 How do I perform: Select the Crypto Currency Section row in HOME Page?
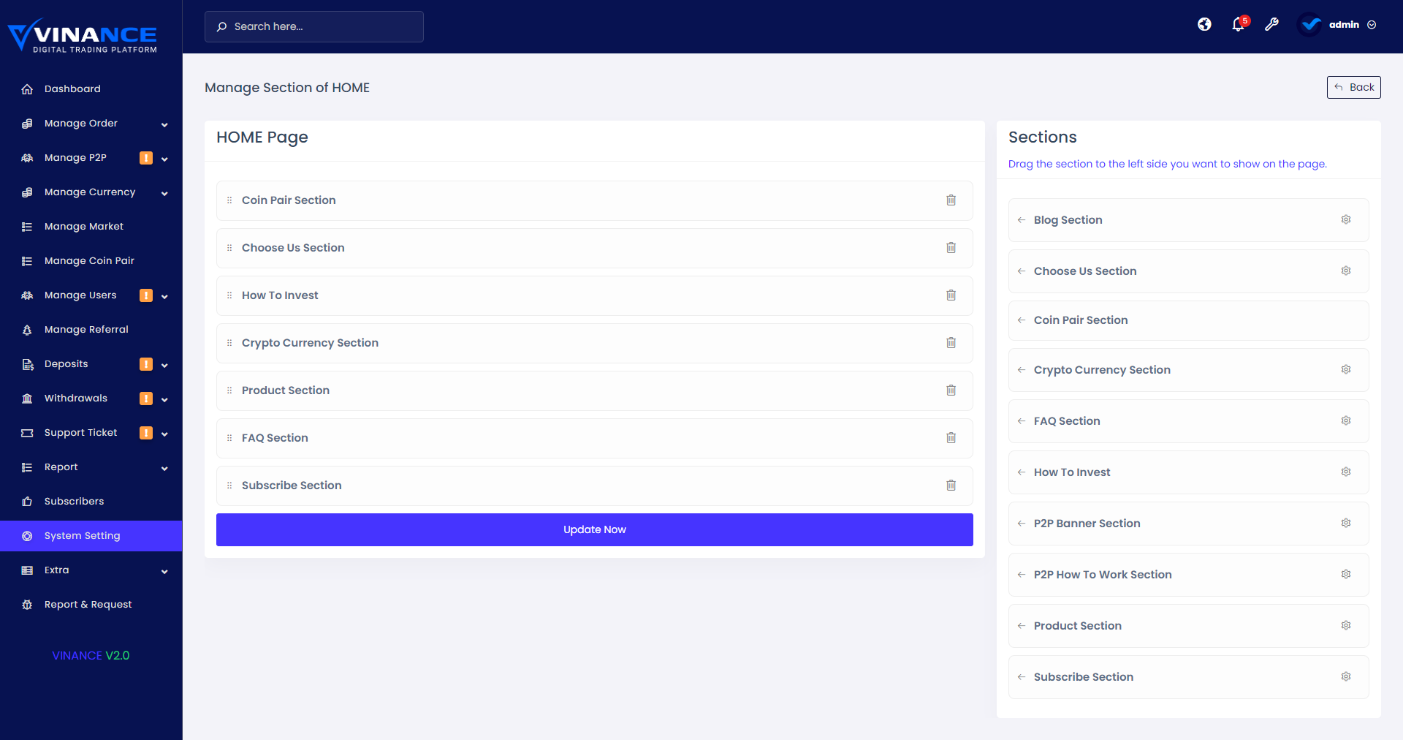595,343
